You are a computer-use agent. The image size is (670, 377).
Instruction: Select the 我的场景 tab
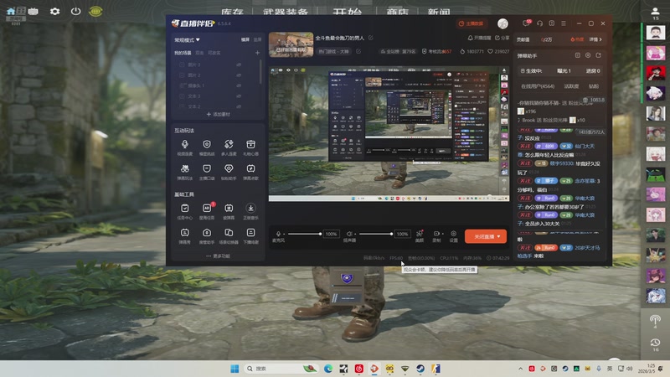click(183, 53)
